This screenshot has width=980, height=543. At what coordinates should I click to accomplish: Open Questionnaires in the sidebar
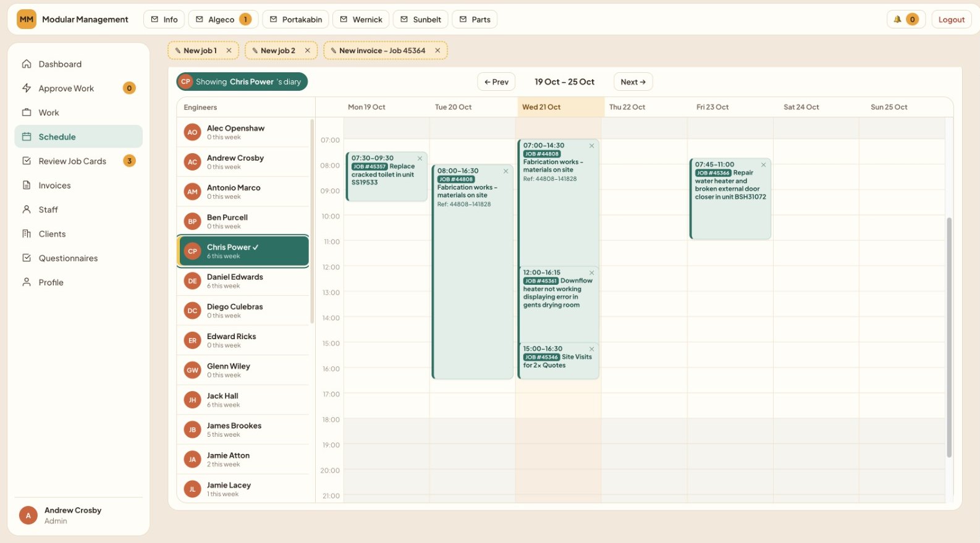click(x=78, y=258)
